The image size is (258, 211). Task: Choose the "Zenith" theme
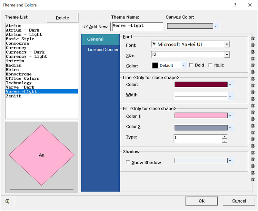click(x=42, y=96)
